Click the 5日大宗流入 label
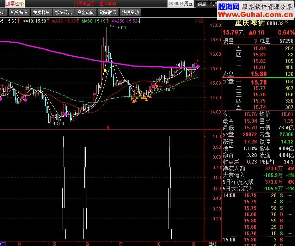295x246 pixels. tap(238, 189)
